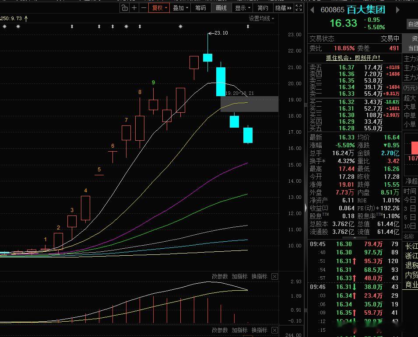Click the 5日 period label
The image size is (418, 337).
410,217
